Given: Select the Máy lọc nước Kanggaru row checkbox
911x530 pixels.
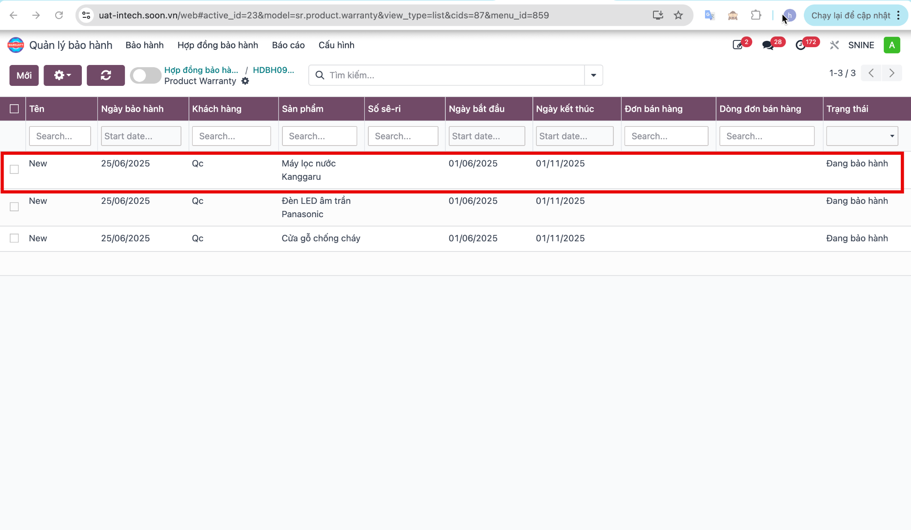Looking at the screenshot, I should 14,169.
